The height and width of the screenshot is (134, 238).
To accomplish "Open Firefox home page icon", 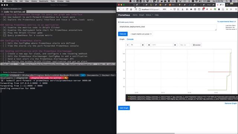I will (x=131, y=9).
